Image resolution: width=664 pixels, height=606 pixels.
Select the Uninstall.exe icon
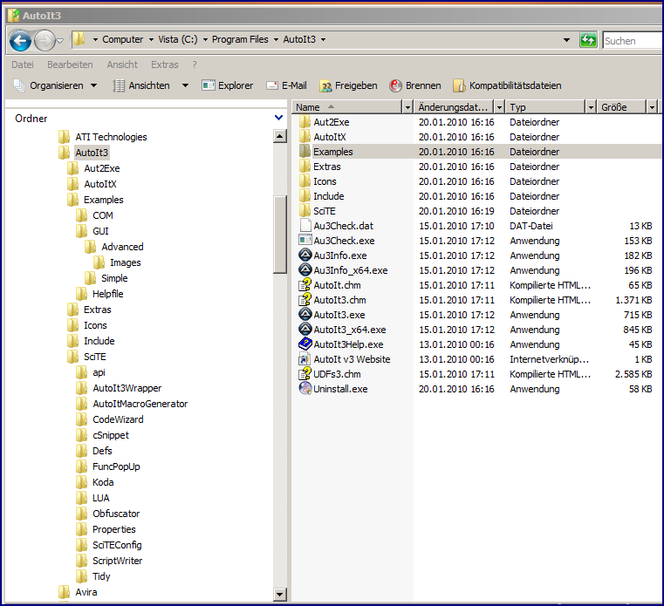(305, 389)
